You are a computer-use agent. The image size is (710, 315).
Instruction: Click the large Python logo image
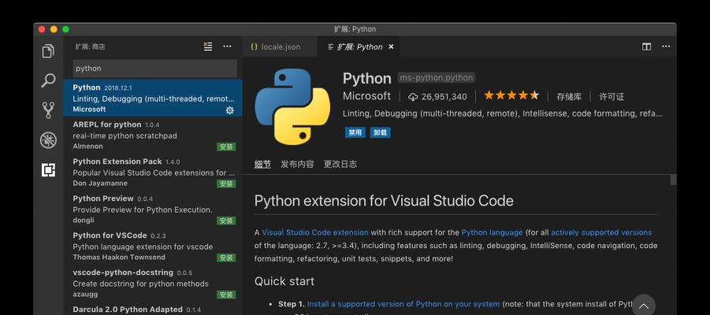click(292, 106)
